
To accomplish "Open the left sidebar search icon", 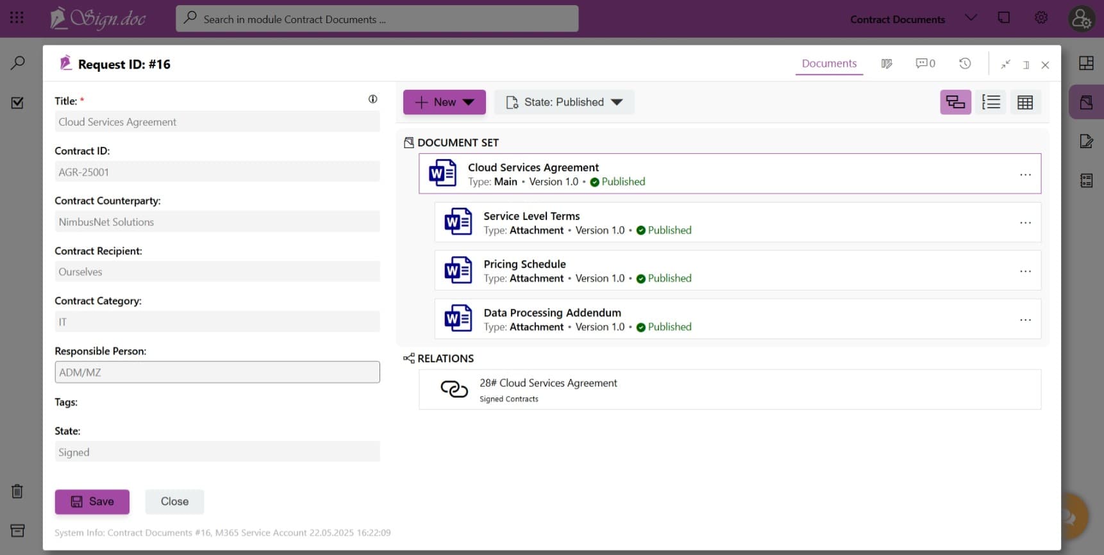I will [18, 63].
